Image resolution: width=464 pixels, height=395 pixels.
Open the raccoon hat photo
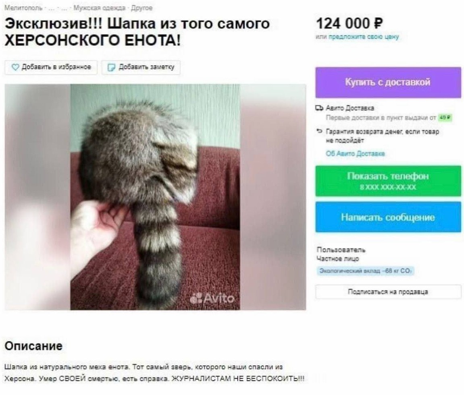pyautogui.click(x=155, y=197)
